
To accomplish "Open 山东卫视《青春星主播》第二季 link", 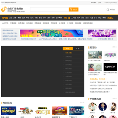I will click(102, 82).
